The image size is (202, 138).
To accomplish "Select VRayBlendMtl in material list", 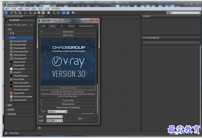I will coord(21,45).
